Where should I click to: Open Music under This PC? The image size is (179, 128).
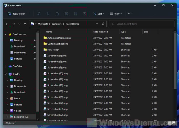17,98
